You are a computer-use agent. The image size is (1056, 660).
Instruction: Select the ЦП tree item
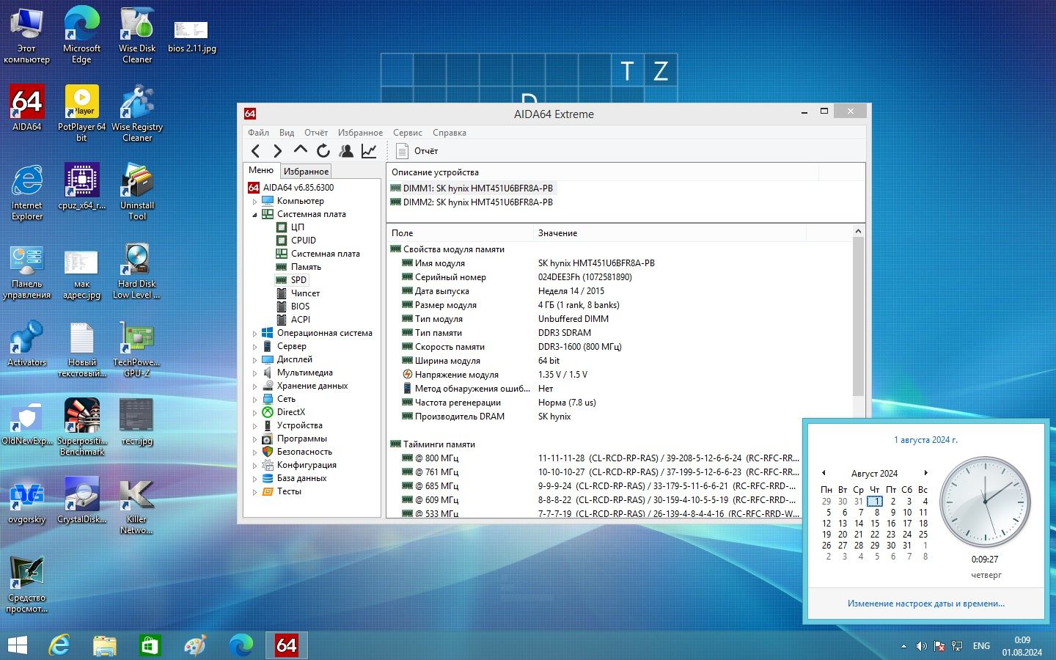click(x=297, y=227)
